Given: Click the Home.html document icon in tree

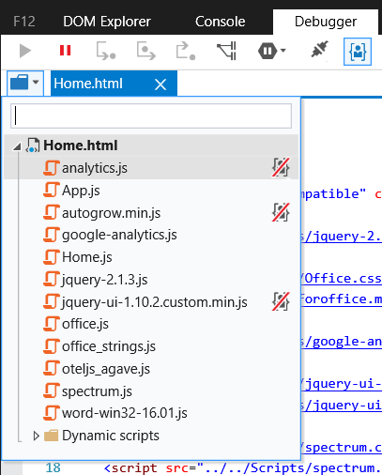Looking at the screenshot, I should (33, 146).
